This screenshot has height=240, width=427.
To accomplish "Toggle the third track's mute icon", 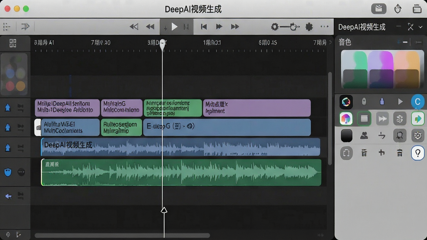I will click(20, 148).
